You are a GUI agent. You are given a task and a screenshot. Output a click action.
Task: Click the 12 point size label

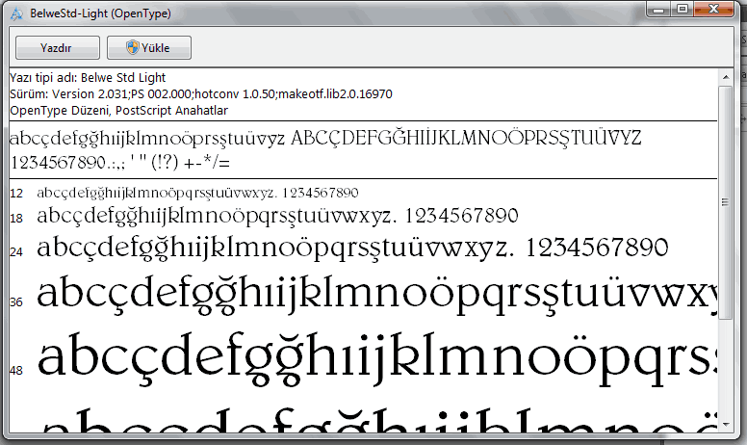[16, 194]
